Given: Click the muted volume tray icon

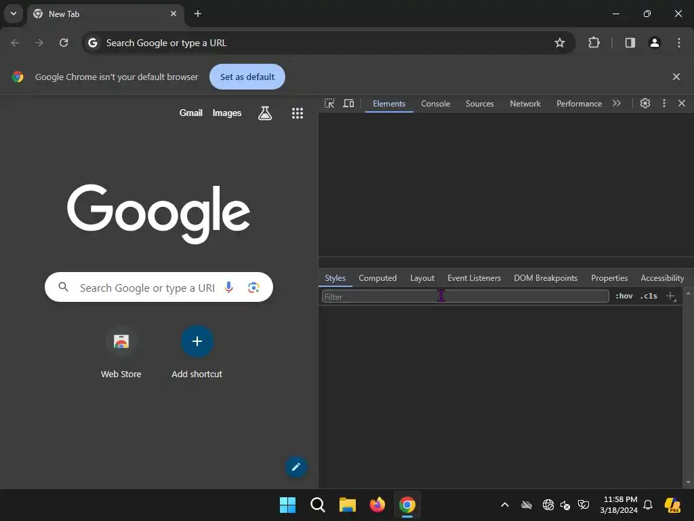Looking at the screenshot, I should pyautogui.click(x=565, y=505).
